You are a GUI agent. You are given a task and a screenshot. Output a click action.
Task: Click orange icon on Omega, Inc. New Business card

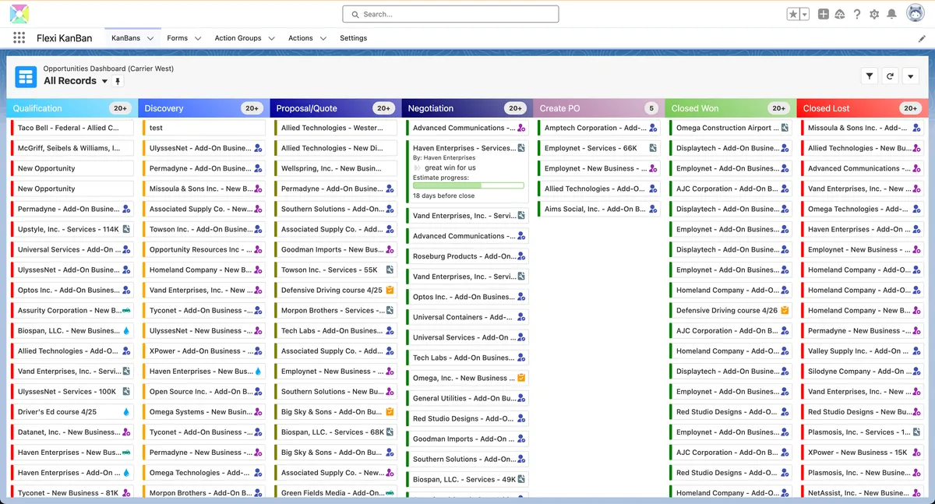click(x=521, y=378)
